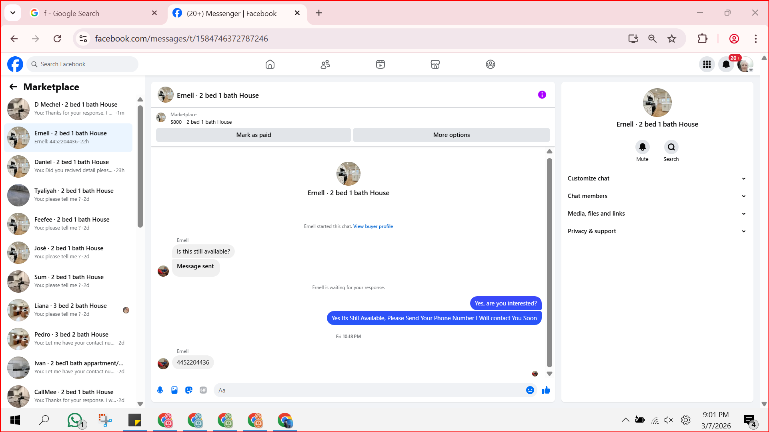Screen dimensions: 769x432
Task: Toggle the muted volume icon in system tray
Action: [x=669, y=420]
